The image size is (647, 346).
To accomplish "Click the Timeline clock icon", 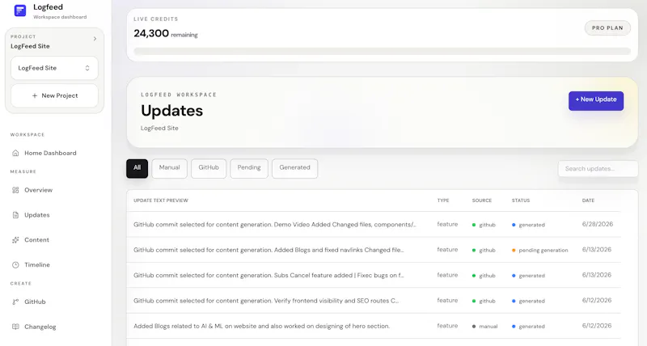I will (15, 265).
